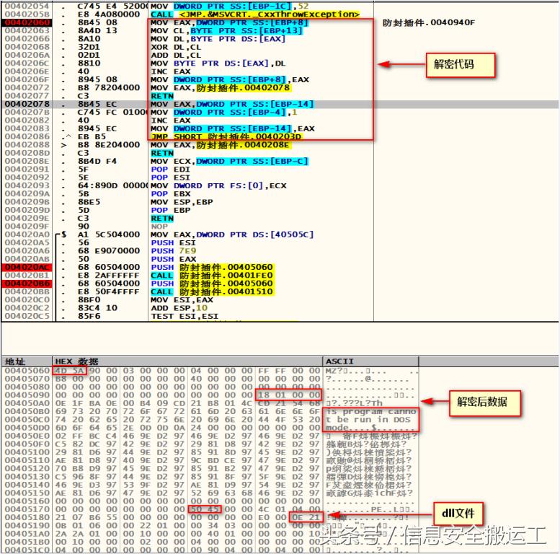Select the JMP SHORT 防封插件.0040203D instruction

pyautogui.click(x=226, y=137)
